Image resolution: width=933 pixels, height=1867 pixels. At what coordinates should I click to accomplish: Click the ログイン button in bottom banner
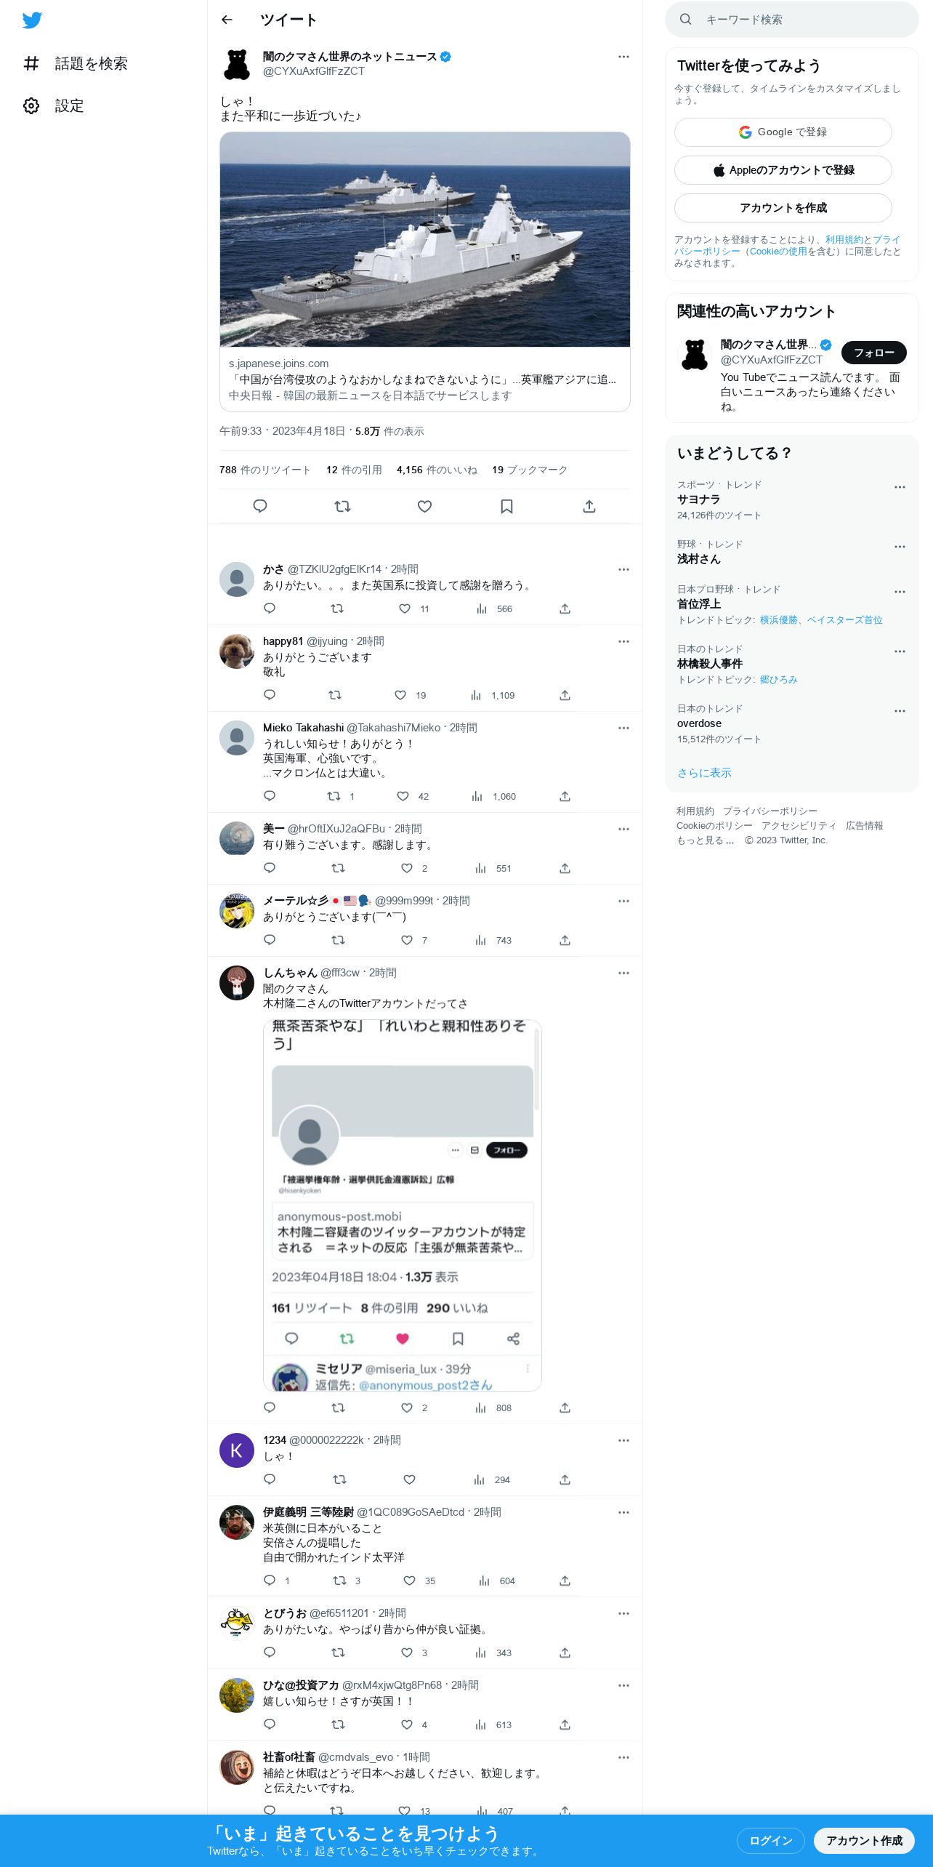[x=771, y=1840]
